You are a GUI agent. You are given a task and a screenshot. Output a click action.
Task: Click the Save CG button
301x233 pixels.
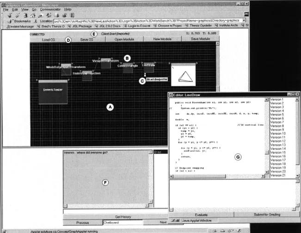point(86,39)
